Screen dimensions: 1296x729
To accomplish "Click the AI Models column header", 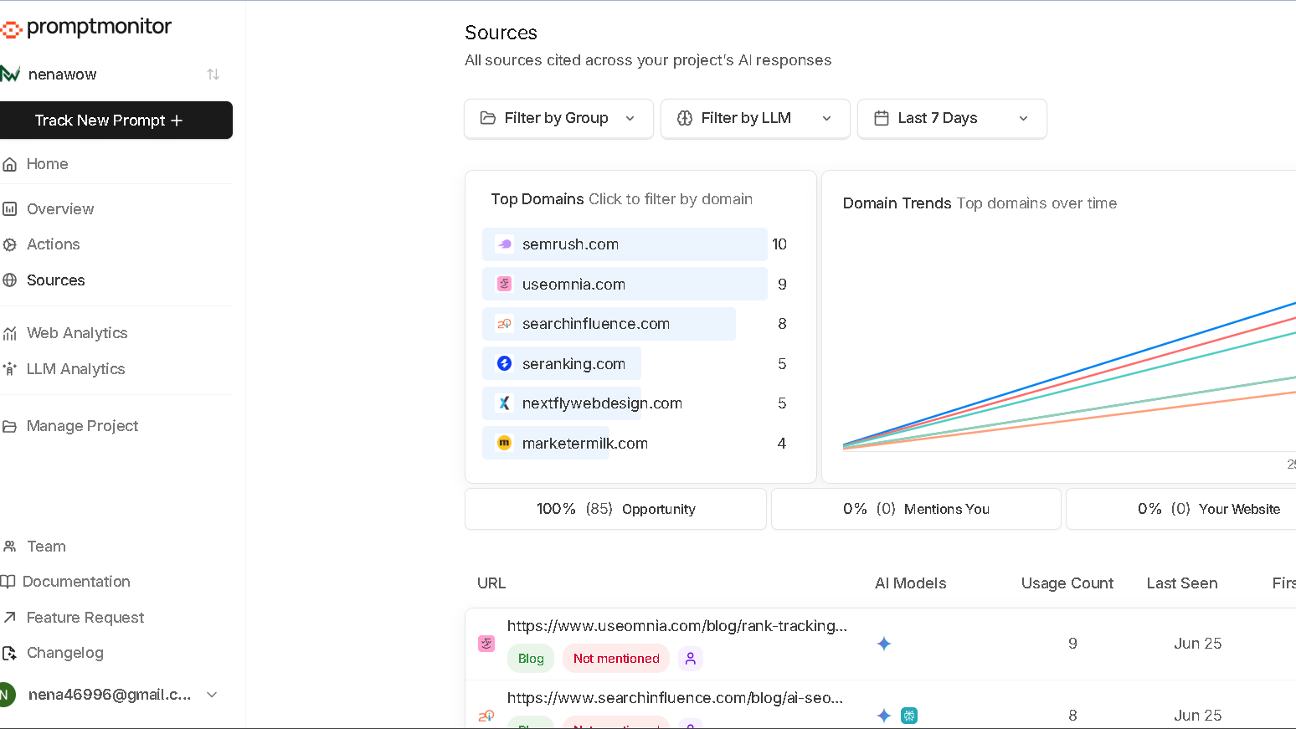I will pos(910,583).
